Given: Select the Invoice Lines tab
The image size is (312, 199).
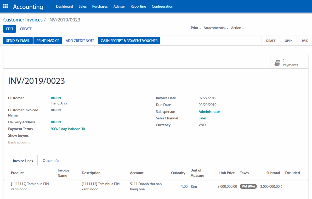Looking at the screenshot, I should pos(23,161).
